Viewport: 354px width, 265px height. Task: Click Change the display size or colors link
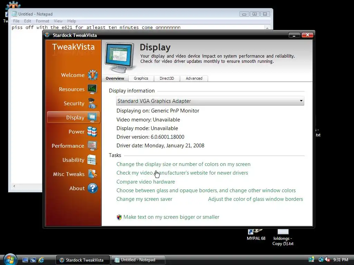pos(183,164)
